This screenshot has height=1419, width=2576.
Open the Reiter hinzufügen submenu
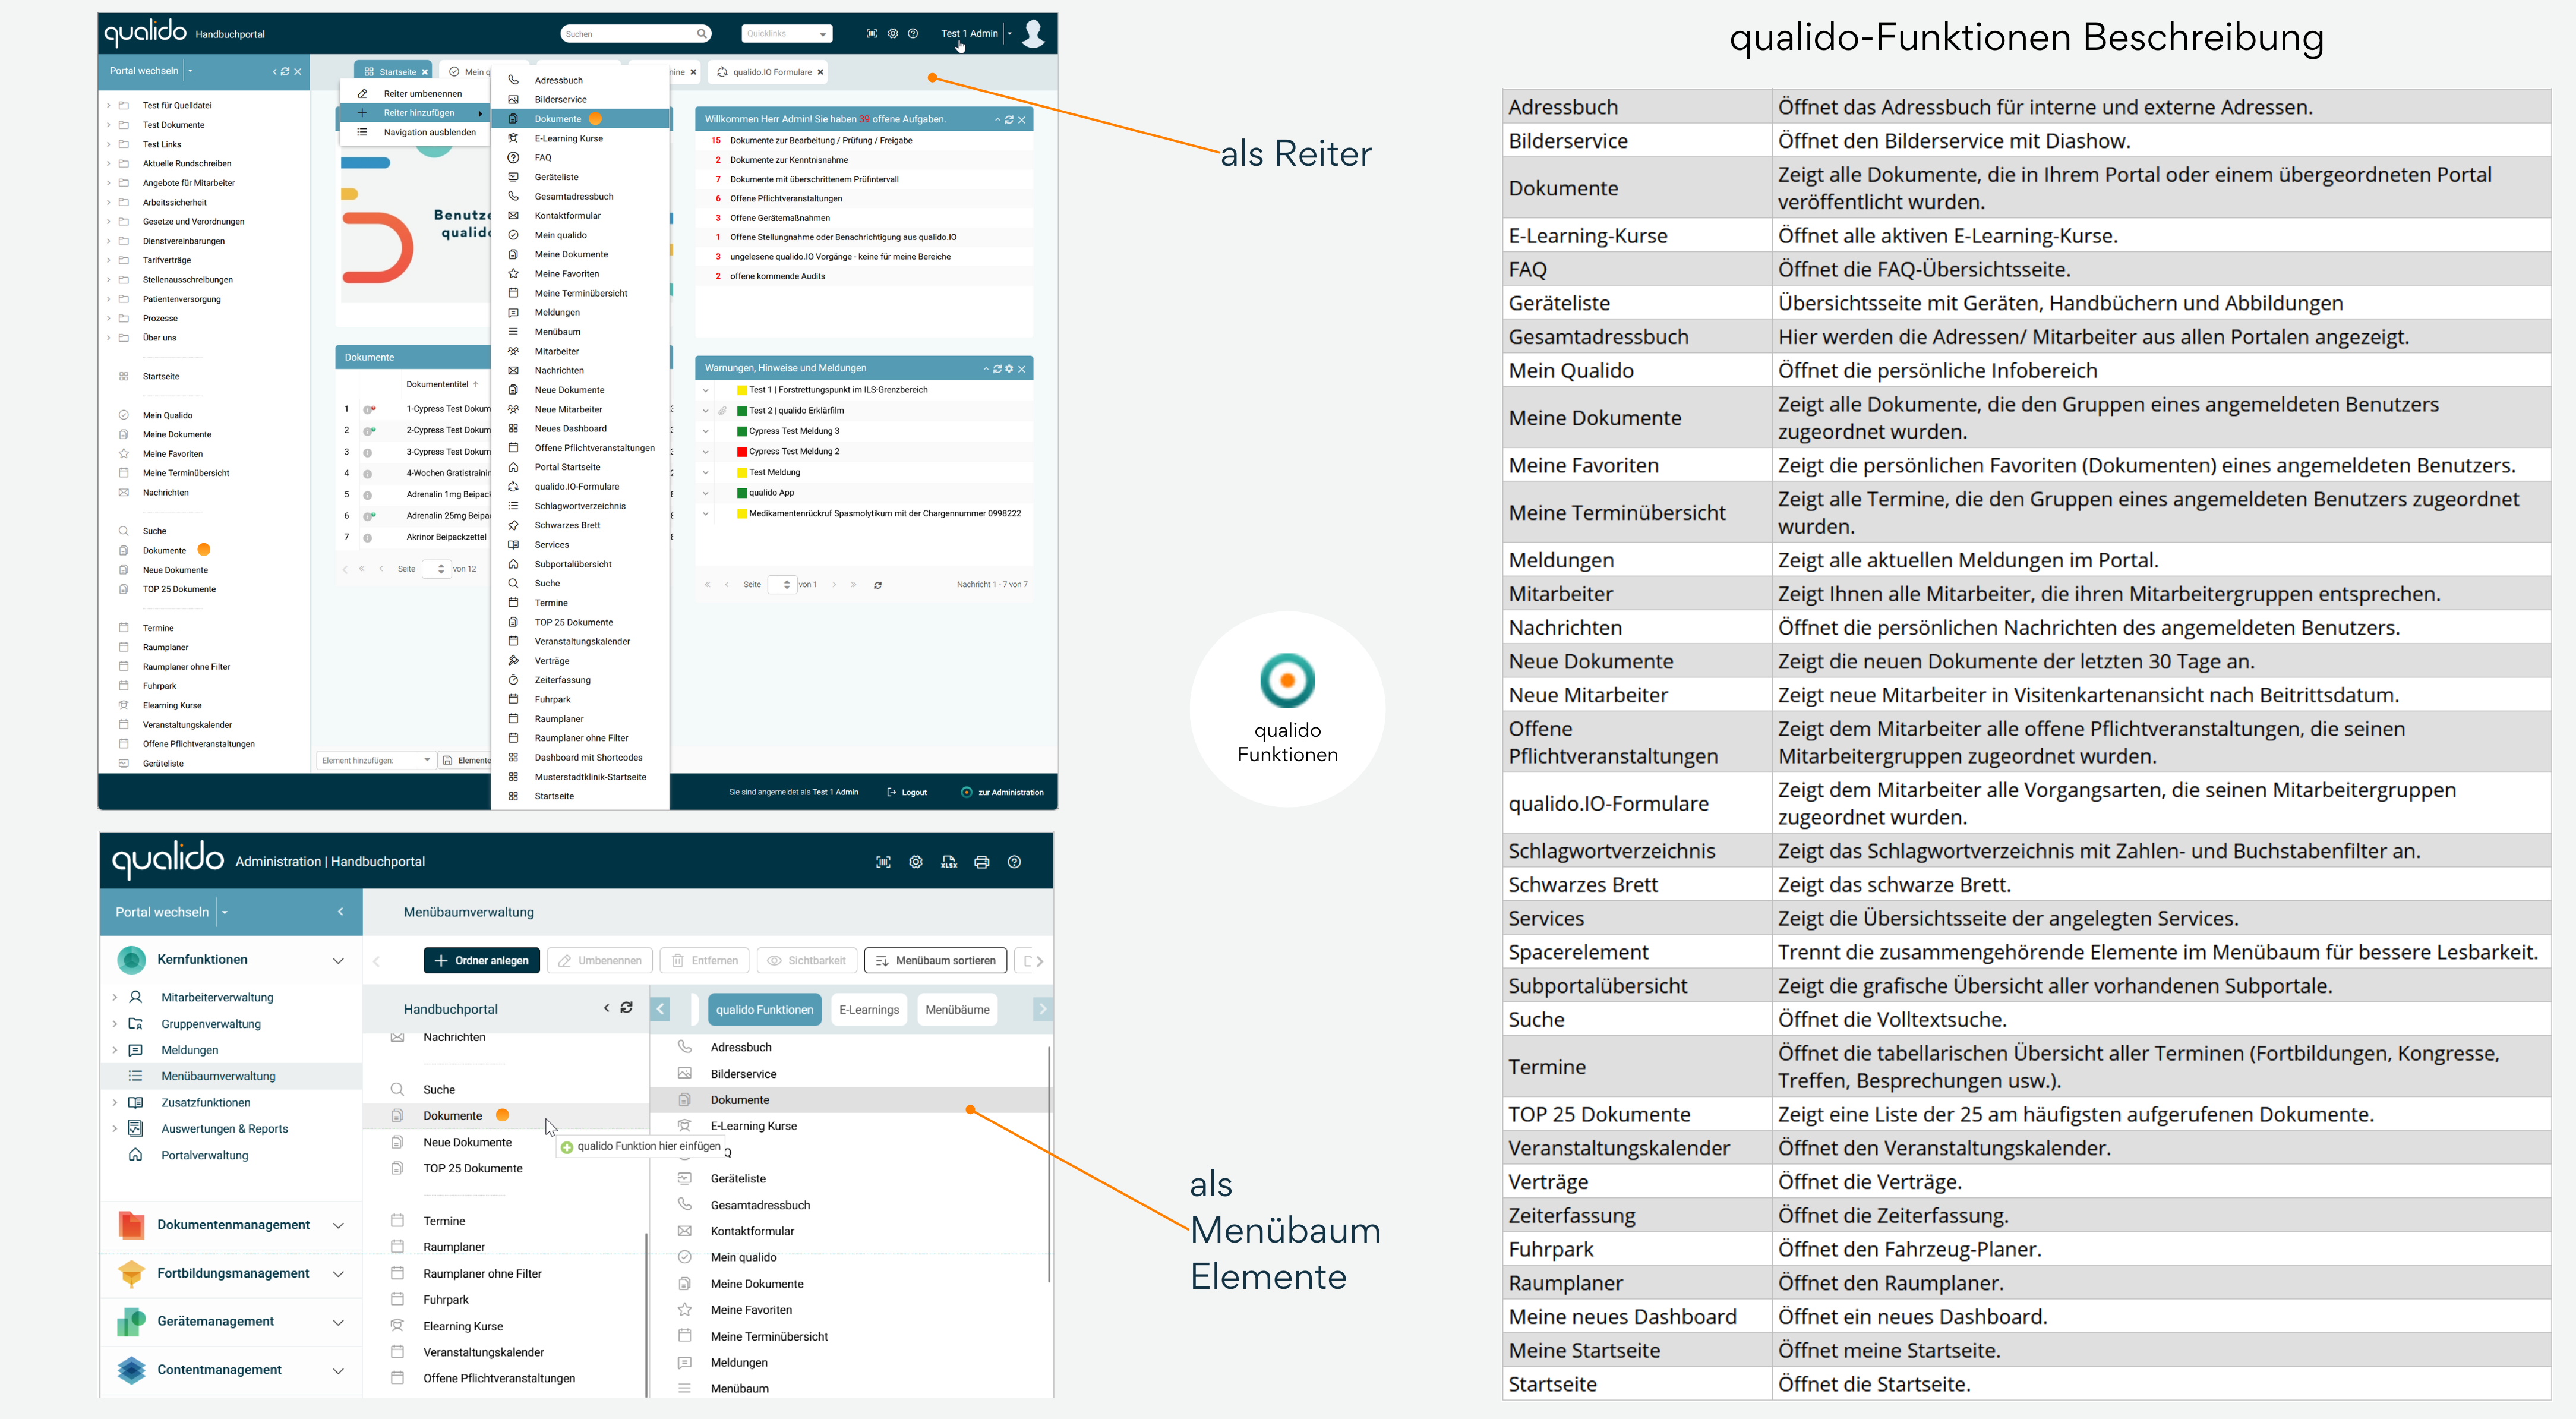(x=415, y=113)
